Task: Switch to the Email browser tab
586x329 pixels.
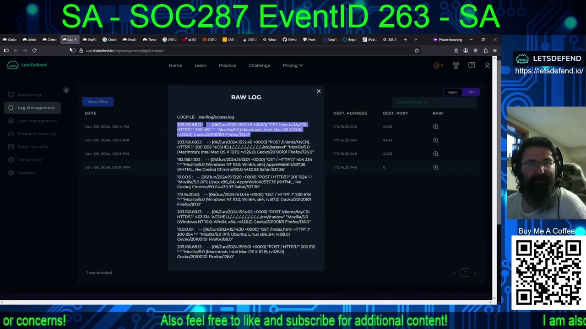Action: click(130, 40)
